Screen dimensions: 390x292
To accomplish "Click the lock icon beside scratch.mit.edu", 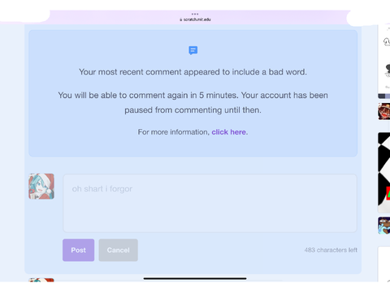I will [181, 19].
